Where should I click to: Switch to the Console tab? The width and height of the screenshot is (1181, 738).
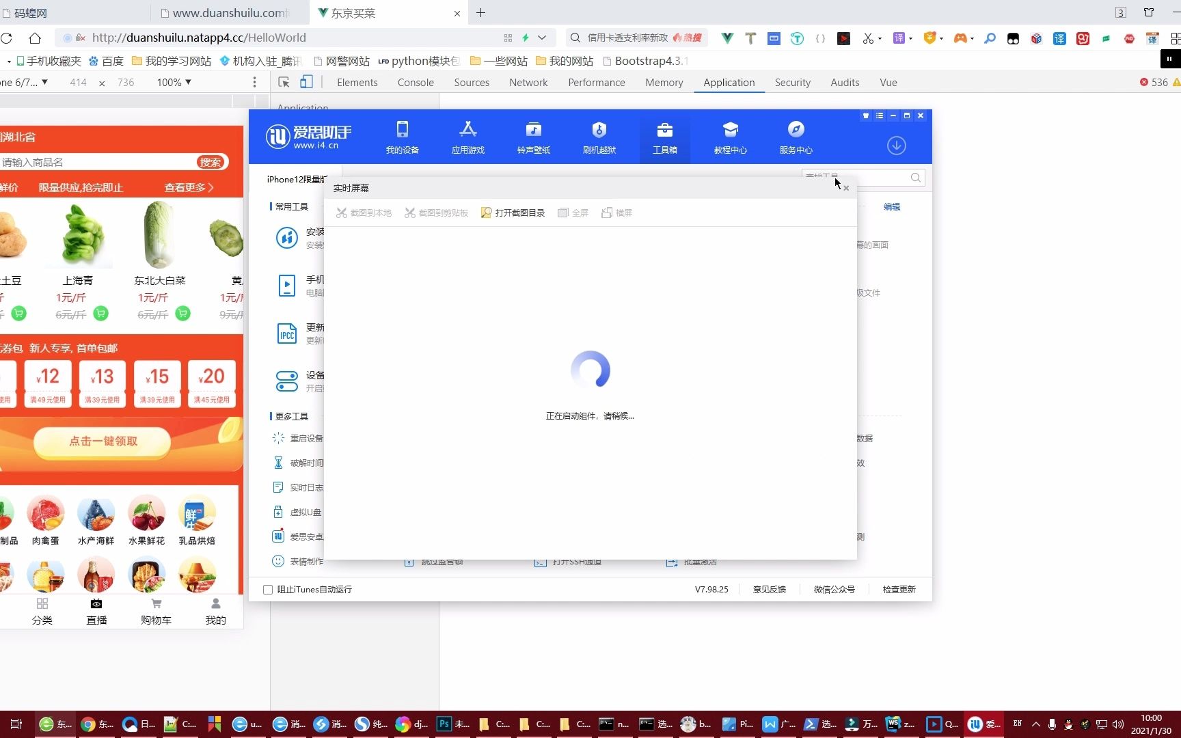point(415,82)
